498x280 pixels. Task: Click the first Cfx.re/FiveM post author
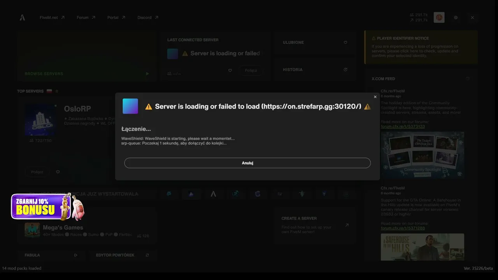click(x=393, y=91)
